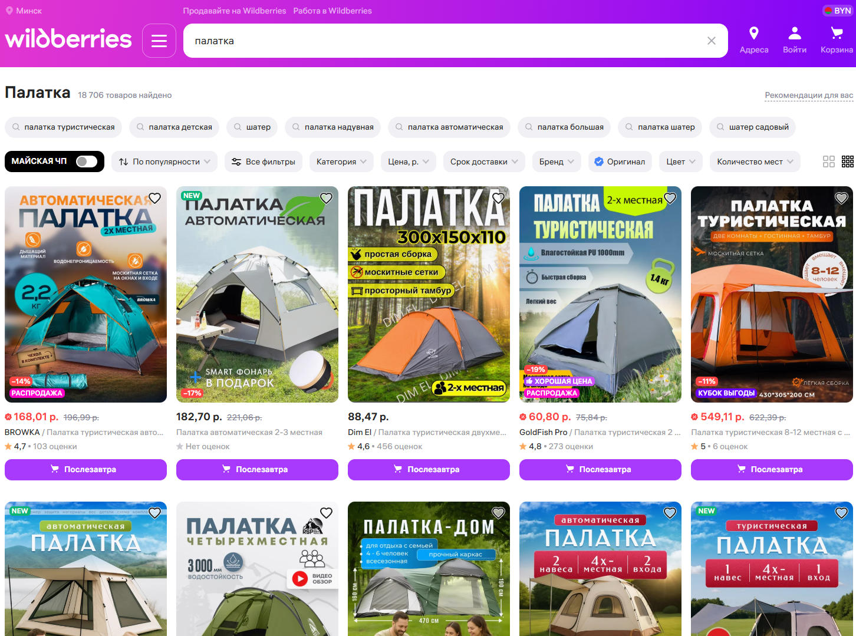The height and width of the screenshot is (636, 856).
Task: Switch to small tile grid view
Action: tap(848, 162)
